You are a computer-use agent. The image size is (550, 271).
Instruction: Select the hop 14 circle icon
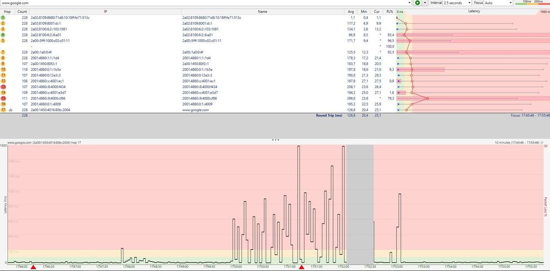pos(3,93)
